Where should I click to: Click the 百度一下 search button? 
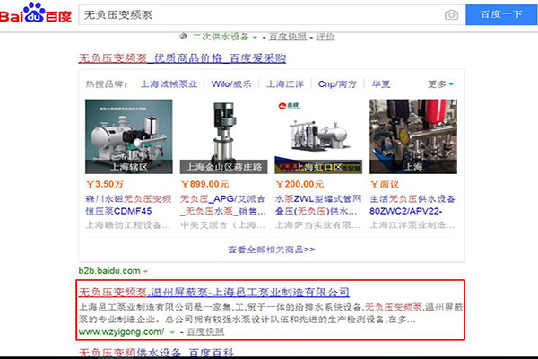(x=501, y=14)
